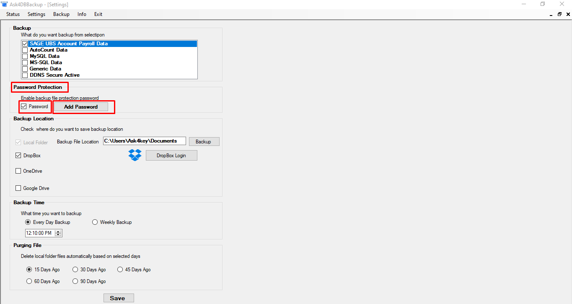Click the DropBox Login button

point(171,156)
